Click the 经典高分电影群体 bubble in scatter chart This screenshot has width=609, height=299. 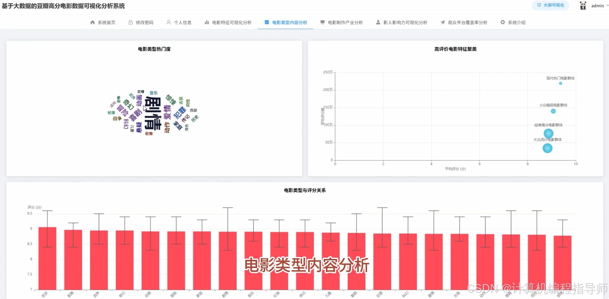point(548,133)
